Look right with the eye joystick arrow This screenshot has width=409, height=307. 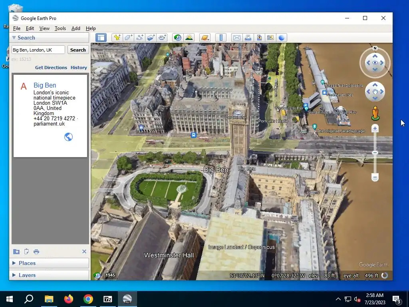382,63
